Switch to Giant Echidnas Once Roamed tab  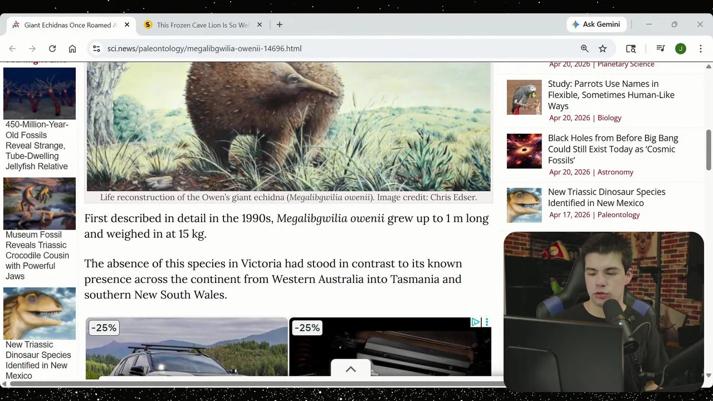tap(71, 25)
